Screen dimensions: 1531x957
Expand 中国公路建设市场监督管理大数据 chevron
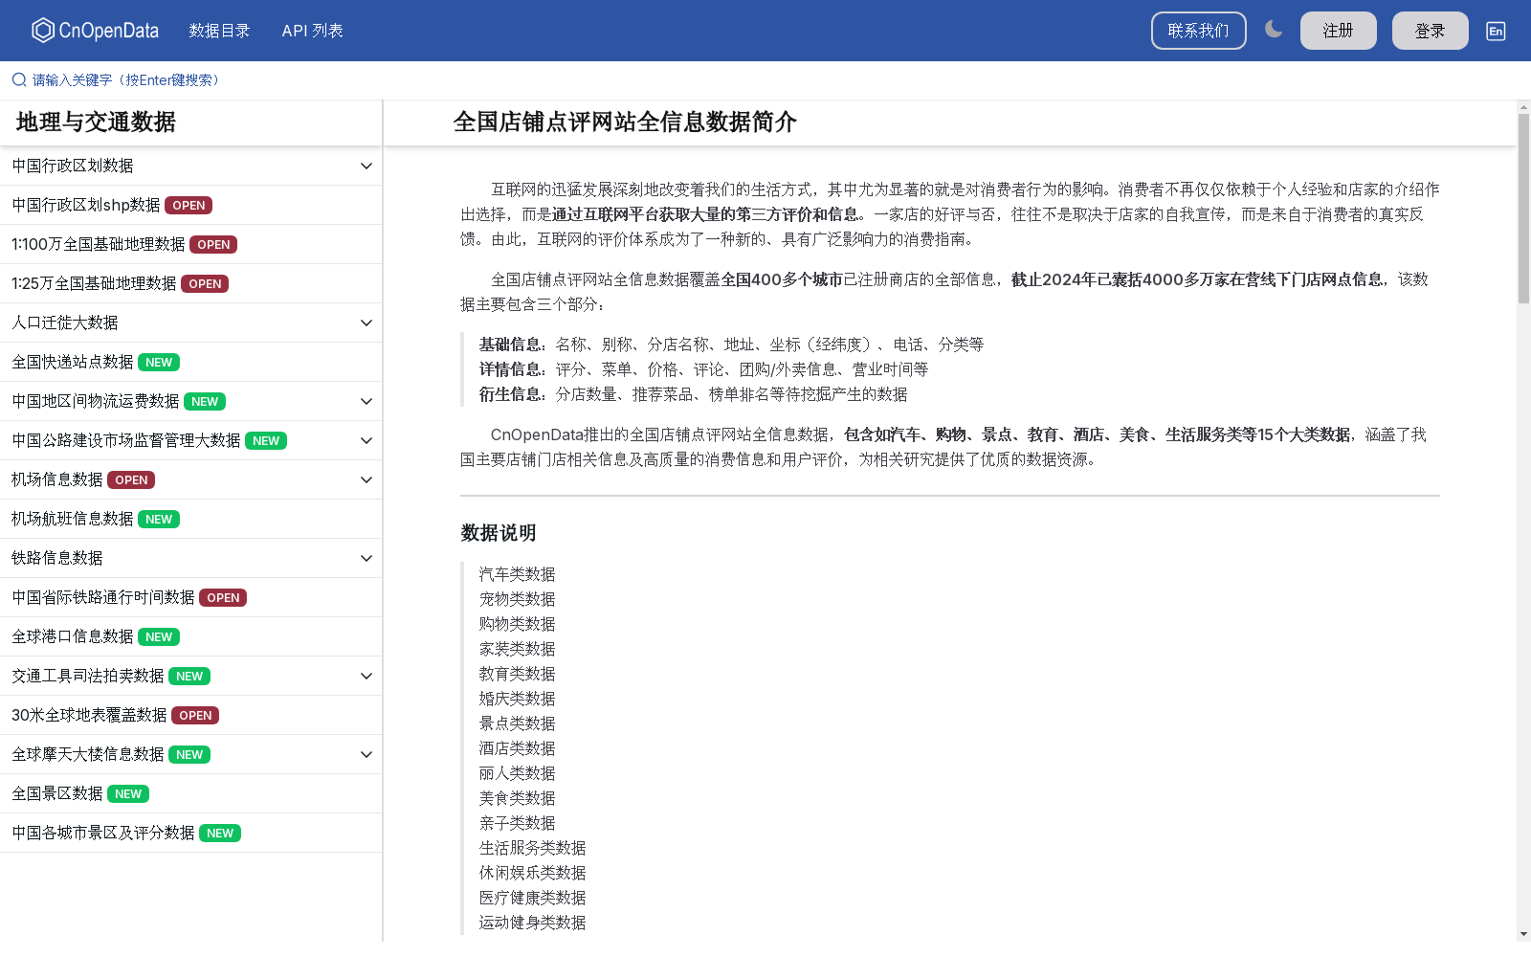pyautogui.click(x=366, y=440)
